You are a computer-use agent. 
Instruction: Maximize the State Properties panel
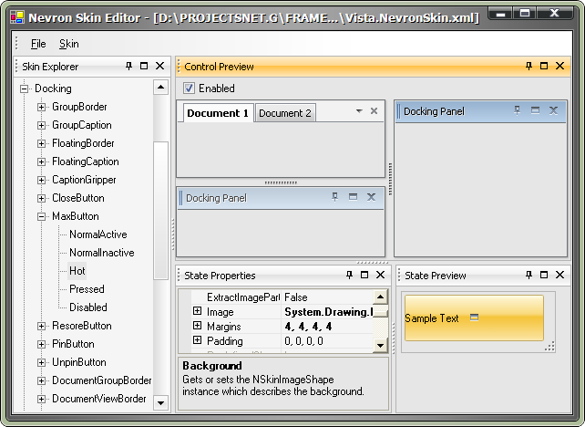tap(364, 275)
